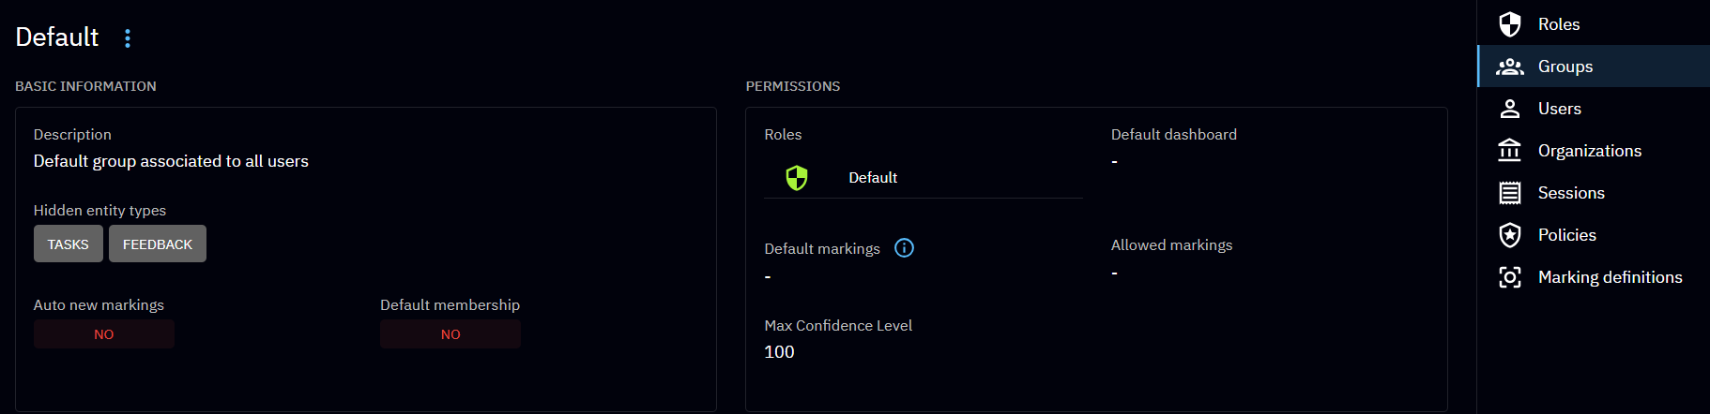This screenshot has width=1710, height=414.
Task: Open the Default role link
Action: [x=873, y=178]
